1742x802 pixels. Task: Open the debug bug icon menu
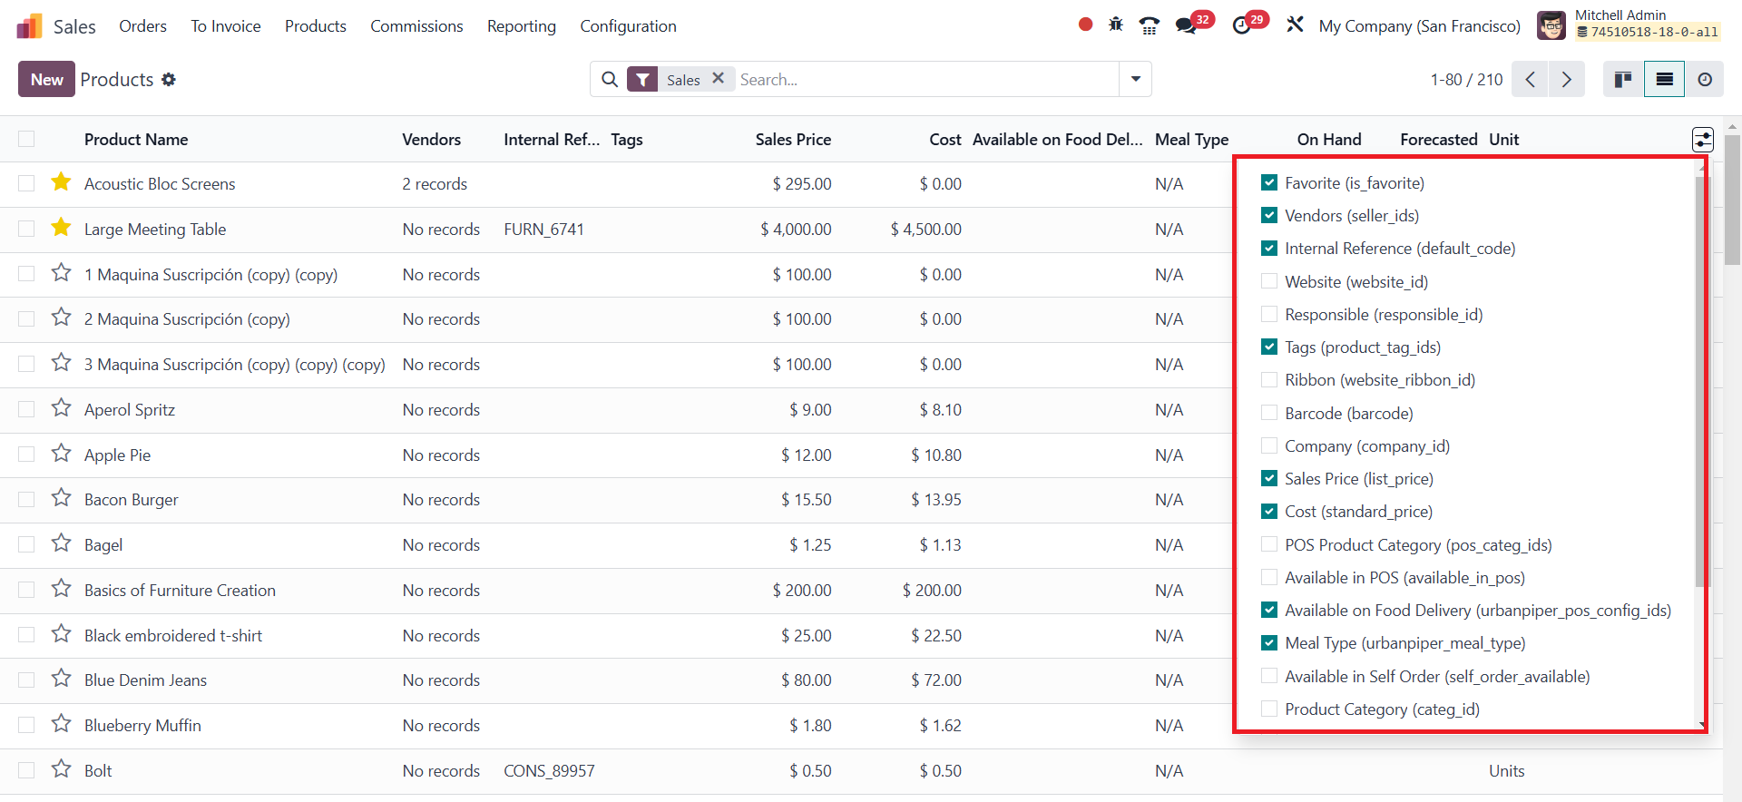point(1116,24)
